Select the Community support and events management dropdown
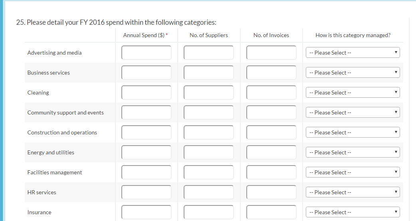Screen dimensions: 416x221 click(x=353, y=112)
